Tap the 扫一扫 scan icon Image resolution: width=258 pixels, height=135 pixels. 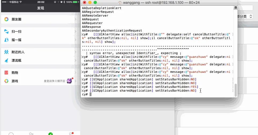pyautogui.click(x=6, y=31)
